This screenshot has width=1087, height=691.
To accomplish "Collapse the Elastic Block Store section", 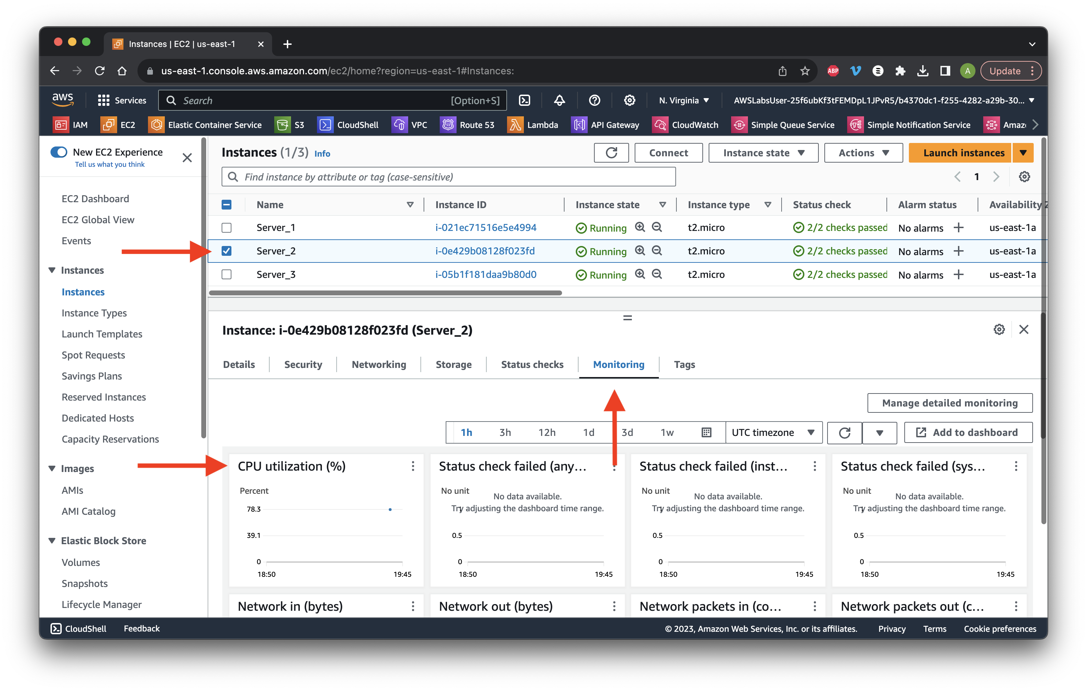I will tap(52, 540).
